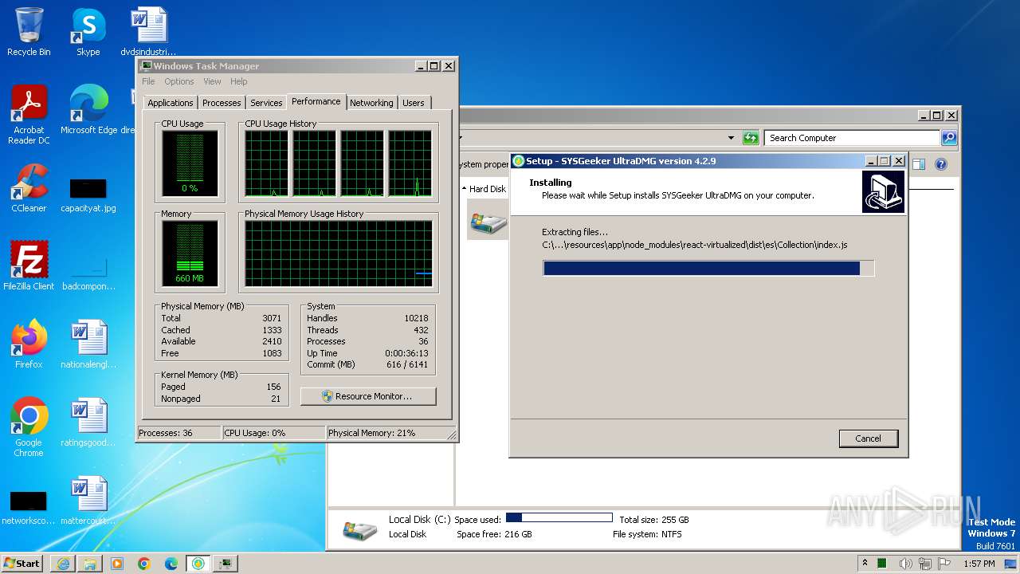Click the Physical Memory Usage History graph
This screenshot has width=1020, height=574.
click(x=339, y=254)
